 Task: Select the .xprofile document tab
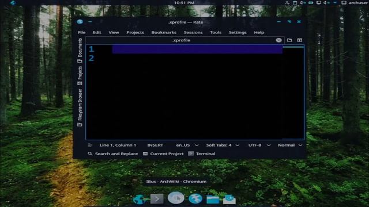coord(184,40)
